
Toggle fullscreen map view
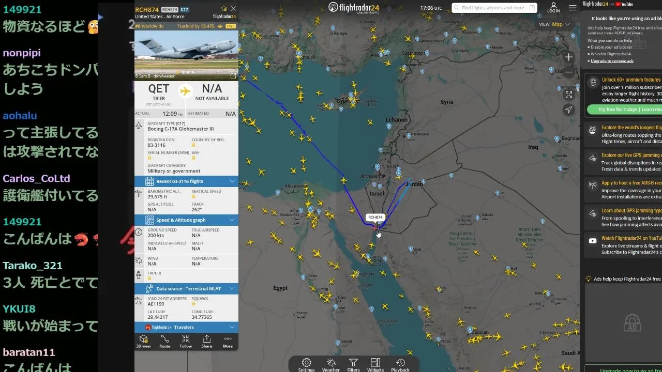pos(569,95)
